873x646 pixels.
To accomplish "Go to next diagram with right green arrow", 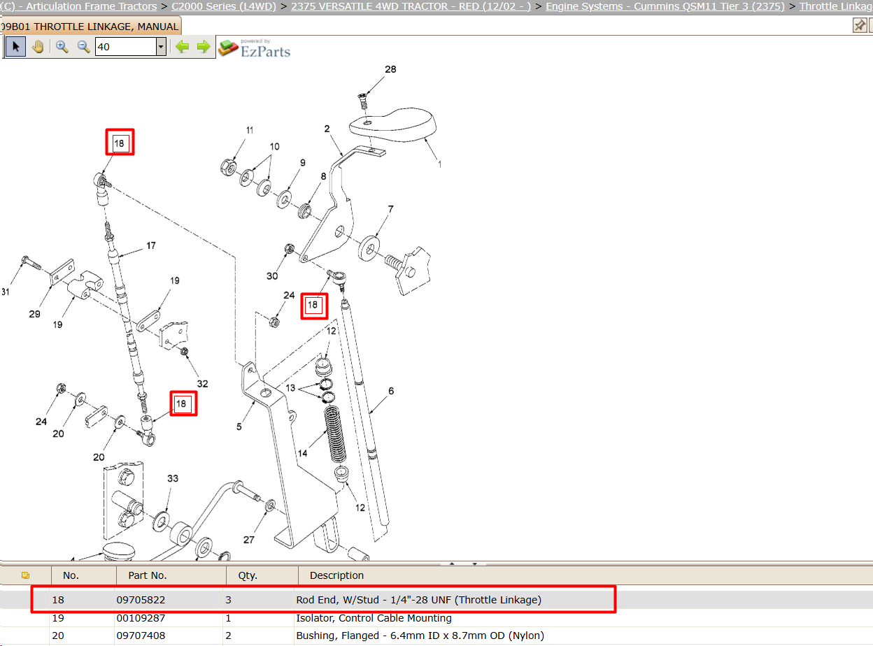I will pos(204,47).
